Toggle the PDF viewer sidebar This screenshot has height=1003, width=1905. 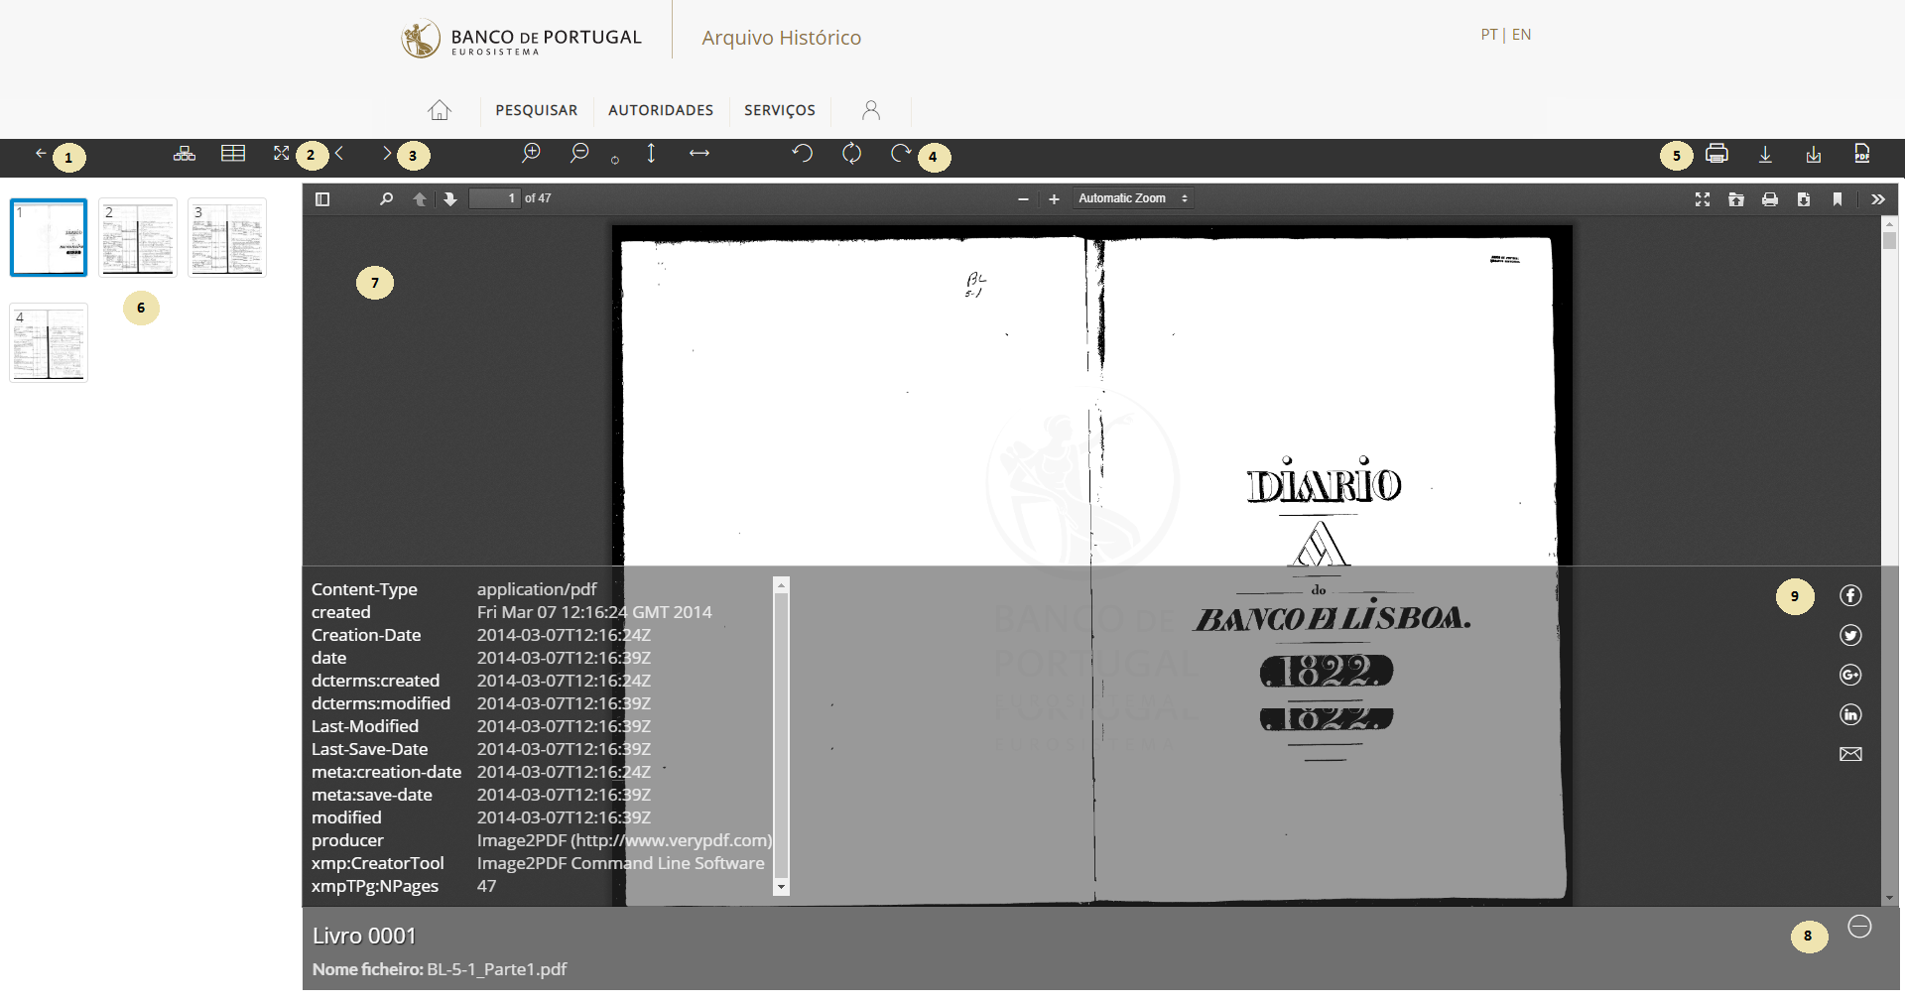coord(322,199)
